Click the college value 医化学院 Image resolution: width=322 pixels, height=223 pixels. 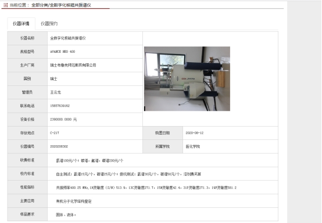pos(192,146)
